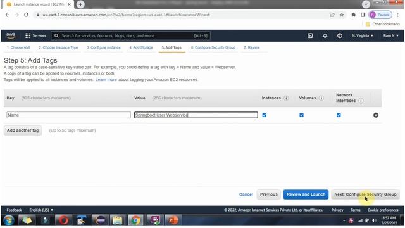Open the Privacy footer link
Image resolution: width=405 pixels, height=228 pixels.
(x=337, y=210)
